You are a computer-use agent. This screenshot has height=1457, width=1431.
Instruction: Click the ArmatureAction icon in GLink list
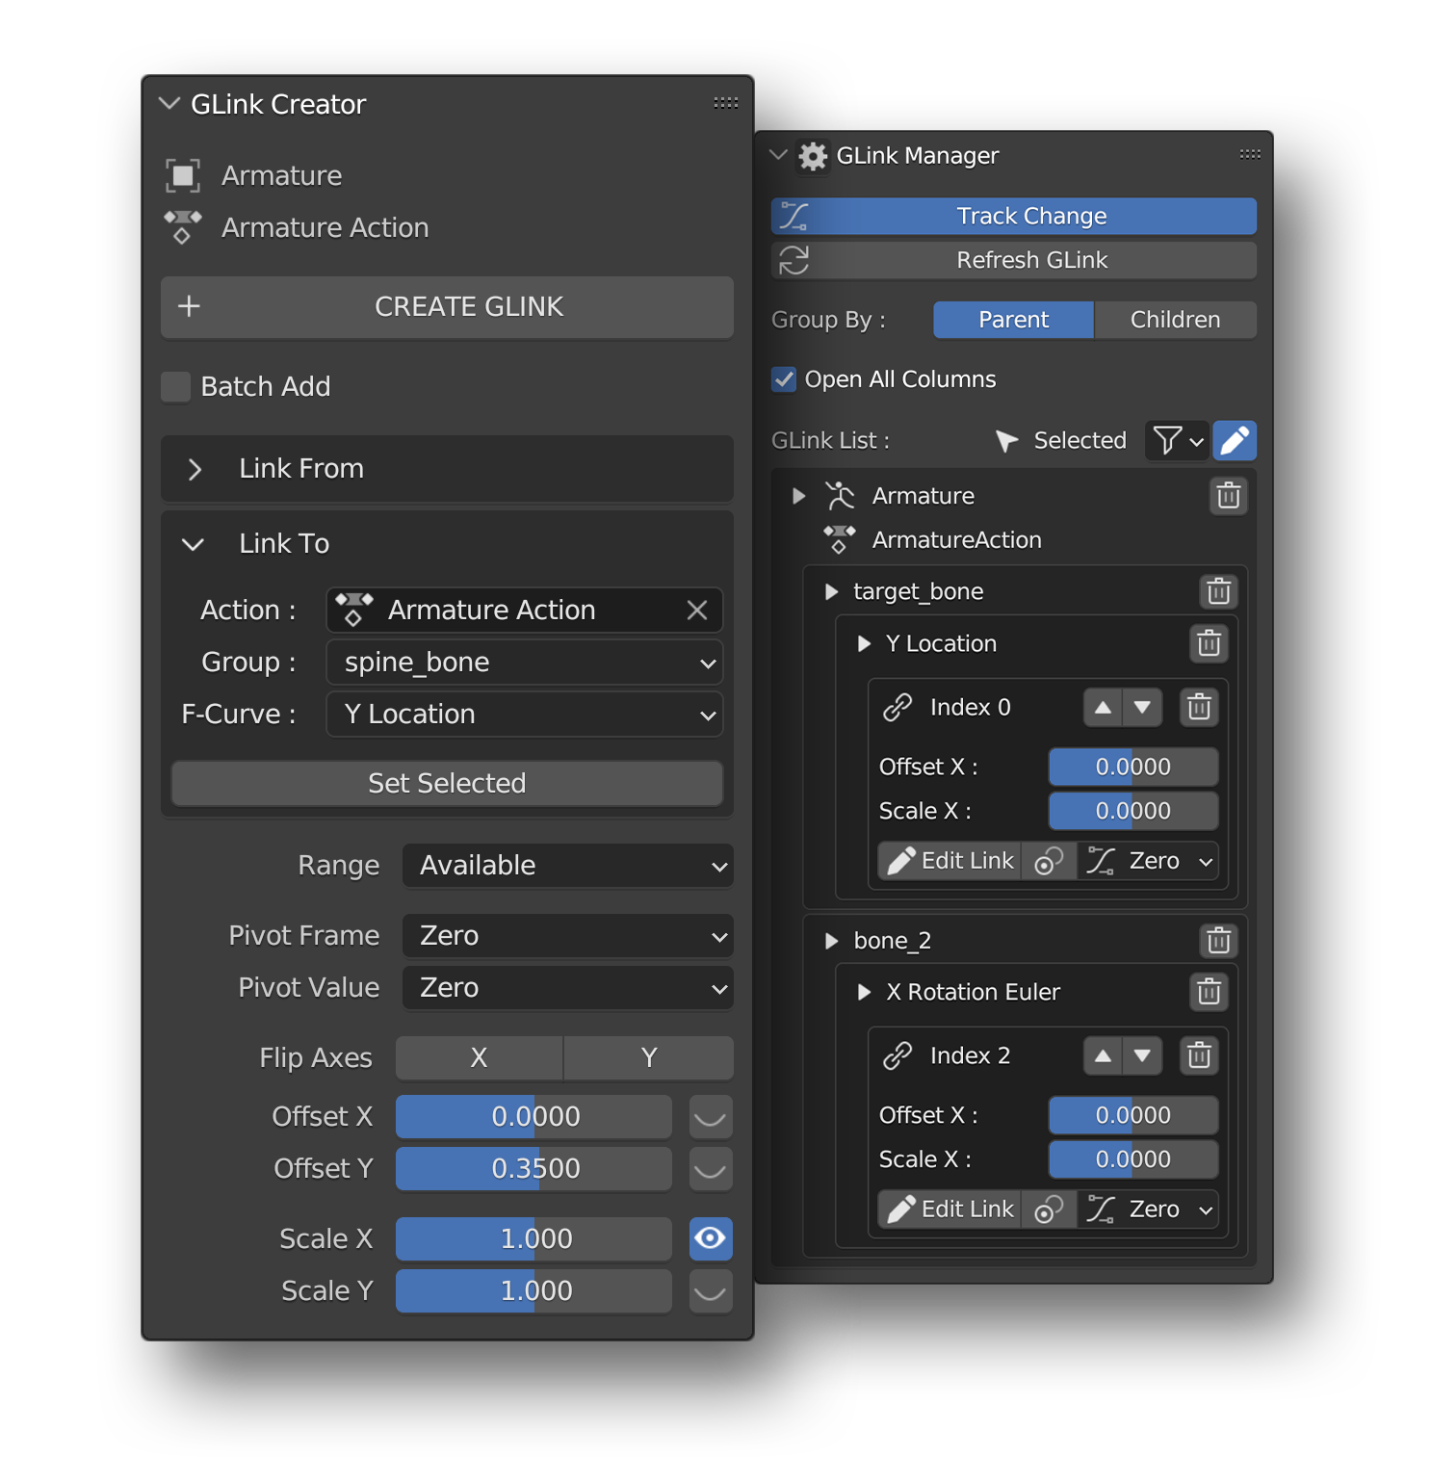coord(840,540)
